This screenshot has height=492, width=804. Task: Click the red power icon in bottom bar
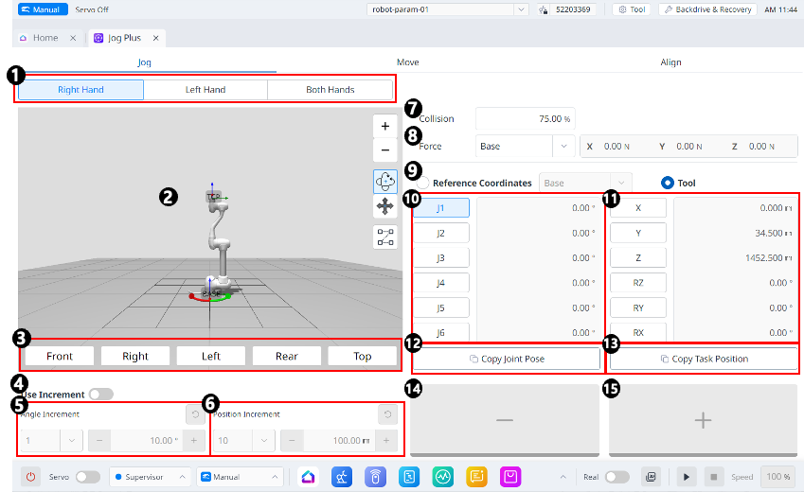click(30, 477)
